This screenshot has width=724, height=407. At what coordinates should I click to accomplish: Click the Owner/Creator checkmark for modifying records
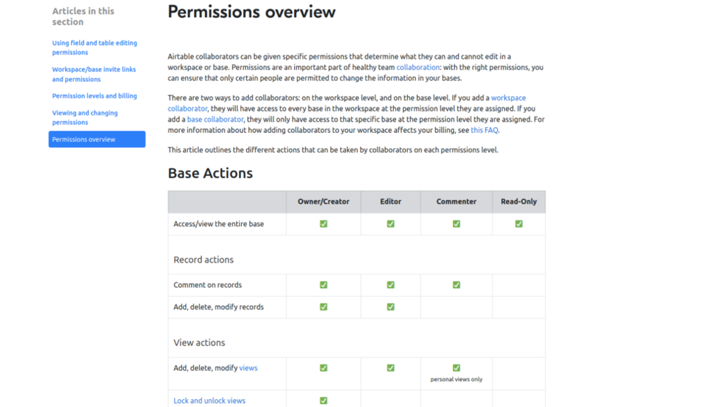tap(323, 307)
